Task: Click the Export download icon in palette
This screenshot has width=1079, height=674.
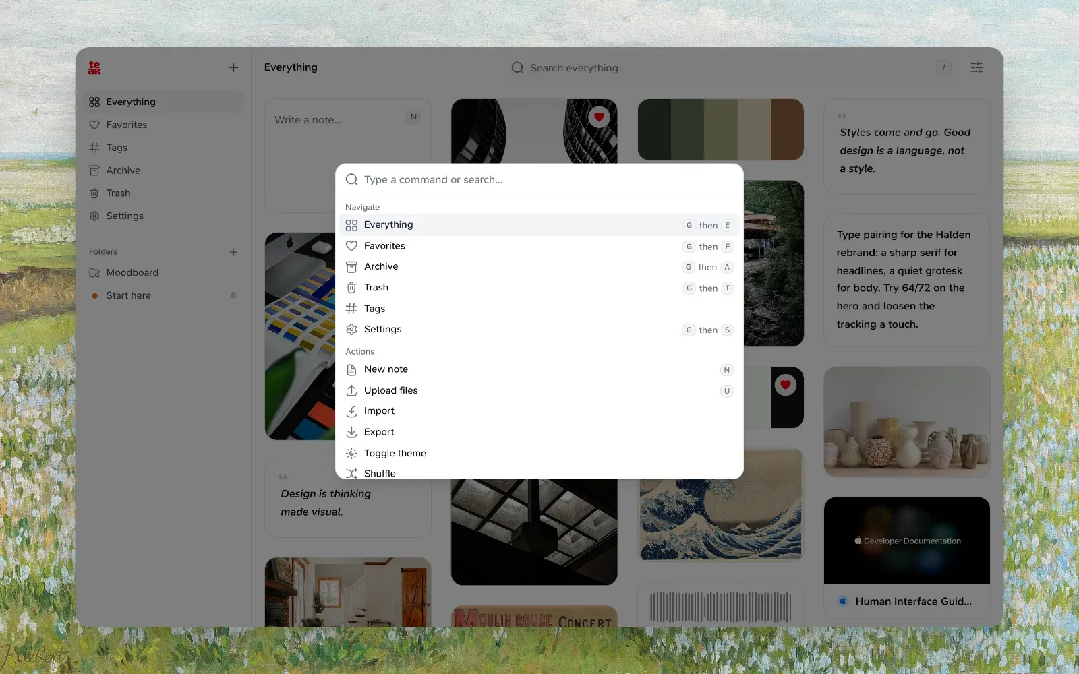Action: click(351, 432)
